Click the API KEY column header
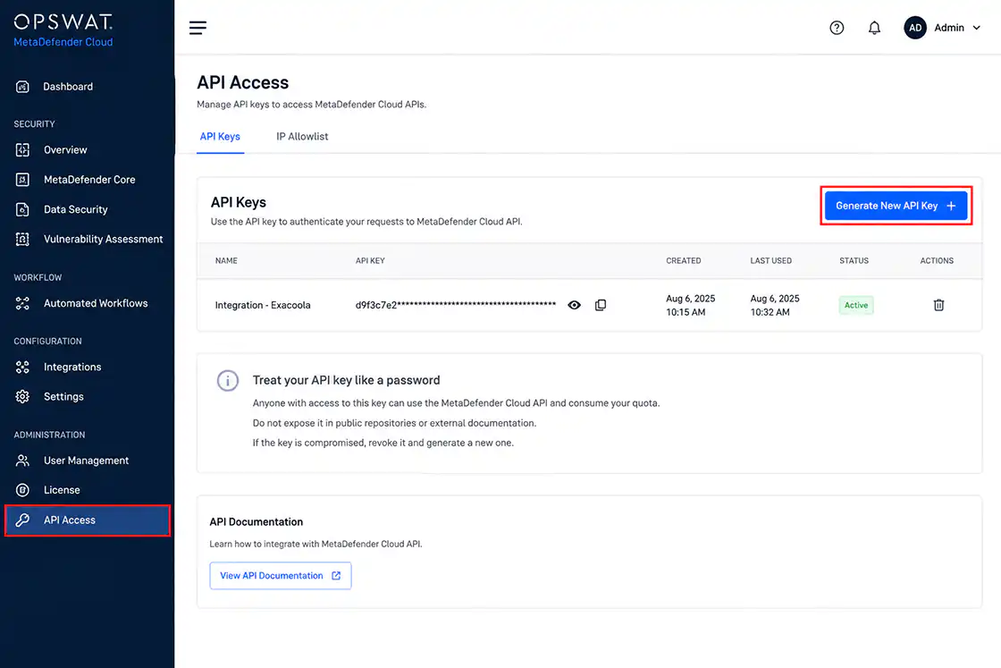Screen dimensions: 1001x668 (370, 260)
